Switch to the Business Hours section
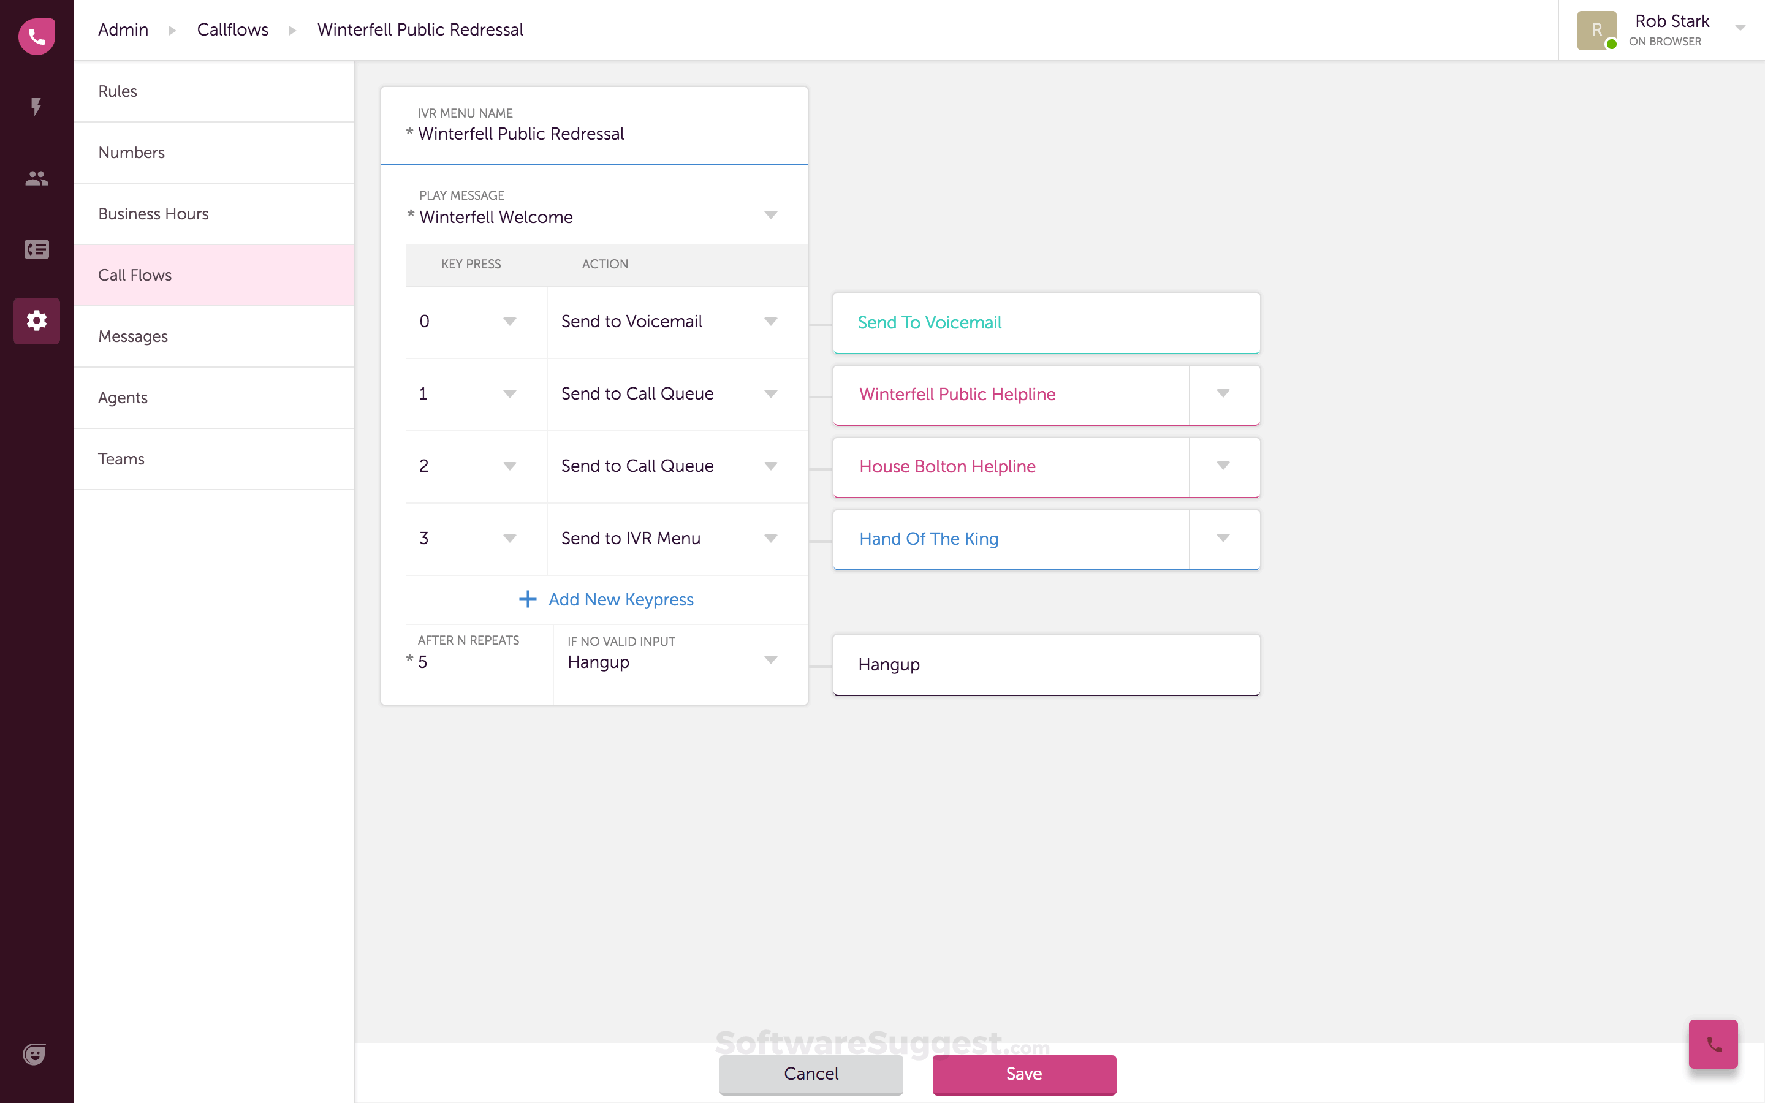This screenshot has height=1103, width=1765. pos(153,214)
